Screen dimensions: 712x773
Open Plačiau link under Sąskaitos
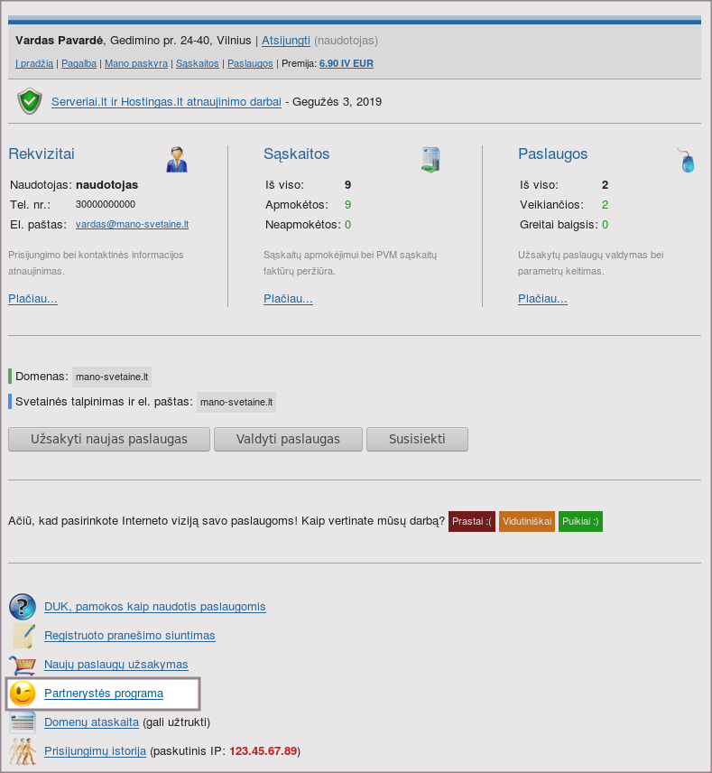click(x=288, y=299)
